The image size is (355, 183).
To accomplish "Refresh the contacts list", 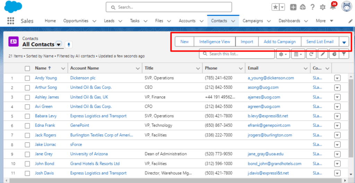I will (311, 54).
